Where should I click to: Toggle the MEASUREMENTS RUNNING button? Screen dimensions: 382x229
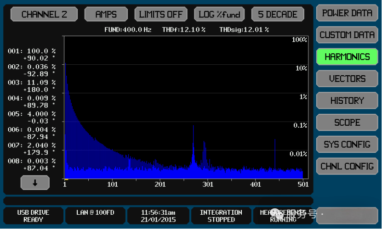(283, 216)
